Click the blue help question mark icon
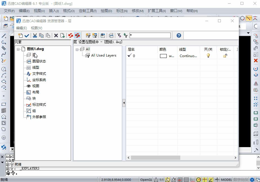 (179, 35)
